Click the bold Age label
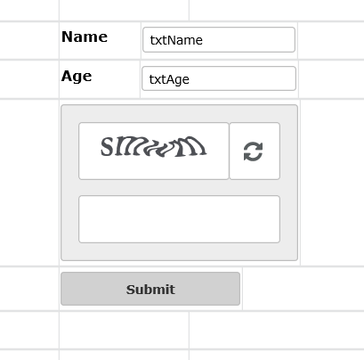This screenshot has width=364, height=360. (77, 77)
